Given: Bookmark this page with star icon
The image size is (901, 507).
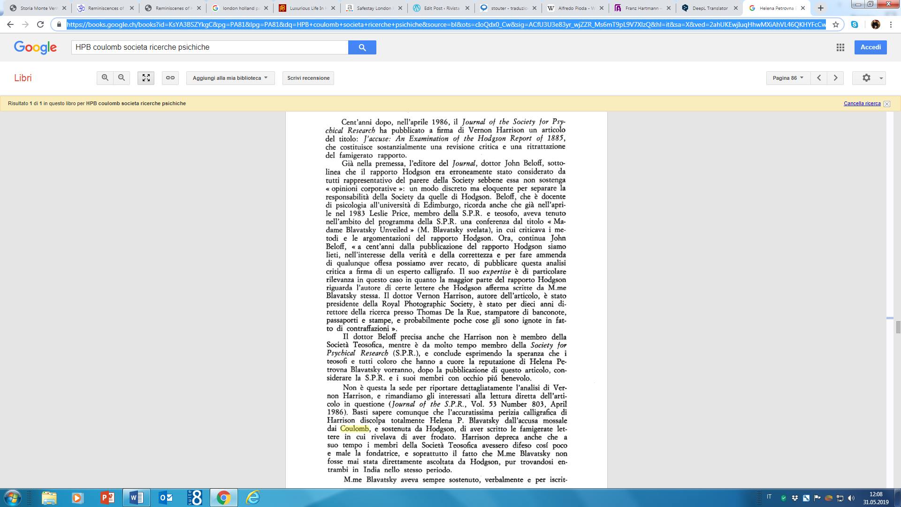Looking at the screenshot, I should point(836,24).
